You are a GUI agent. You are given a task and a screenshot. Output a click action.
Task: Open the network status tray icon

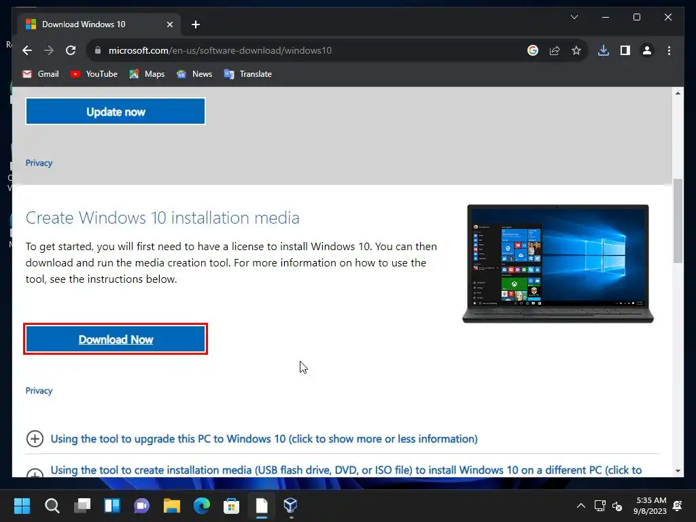[599, 506]
